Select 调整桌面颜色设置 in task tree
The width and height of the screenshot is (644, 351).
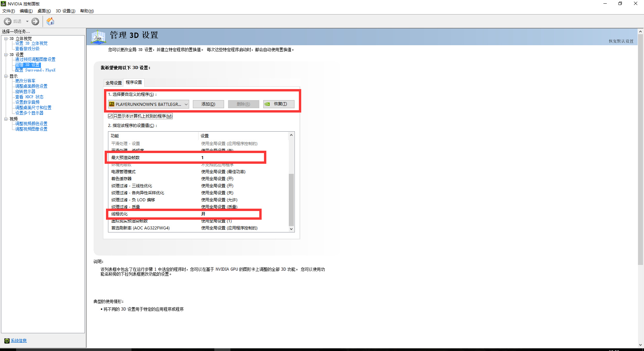(32, 86)
